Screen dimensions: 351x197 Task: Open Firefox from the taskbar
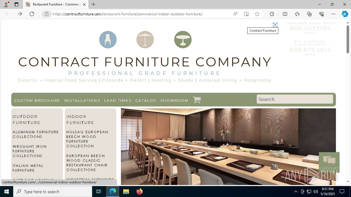139,192
